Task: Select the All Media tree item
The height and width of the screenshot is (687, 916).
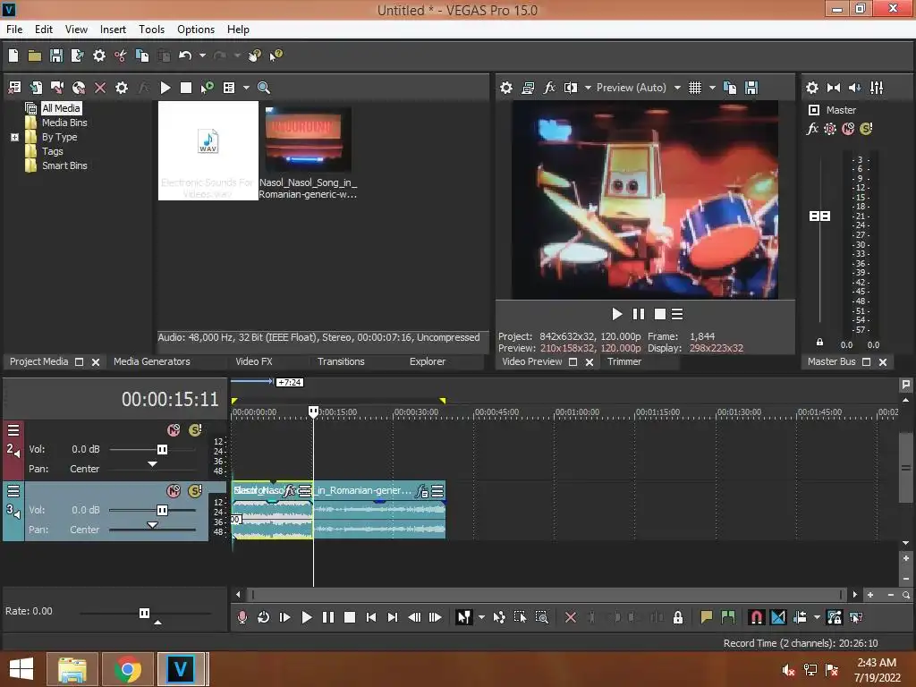Action: pyautogui.click(x=61, y=108)
